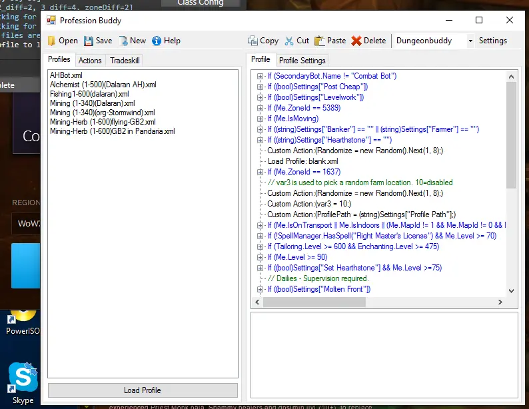Click the tree horizontal scrollbar thumb

point(314,302)
